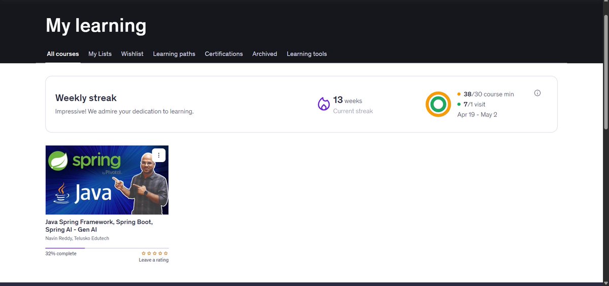The height and width of the screenshot is (286, 609).
Task: Open the Java Spring course thumbnail
Action: coord(107,180)
